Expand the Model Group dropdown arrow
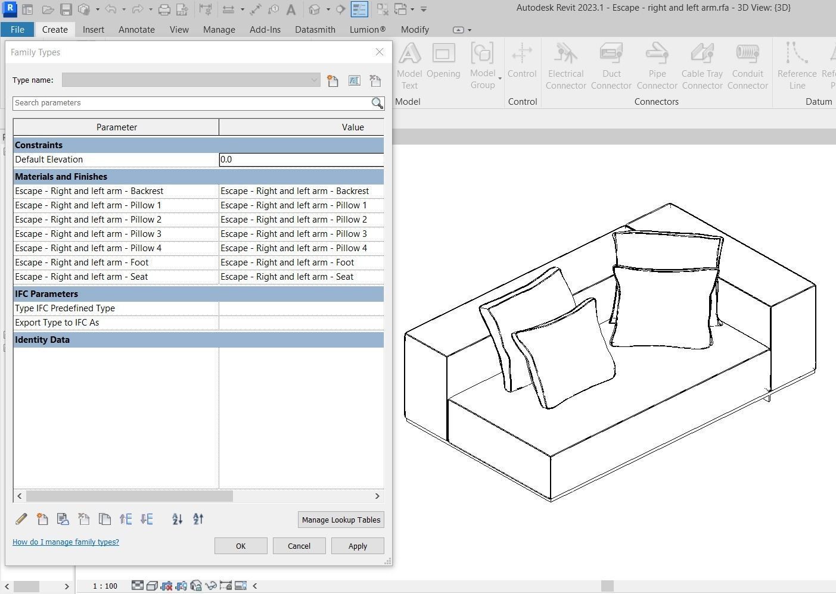This screenshot has height=594, width=836. coord(500,79)
